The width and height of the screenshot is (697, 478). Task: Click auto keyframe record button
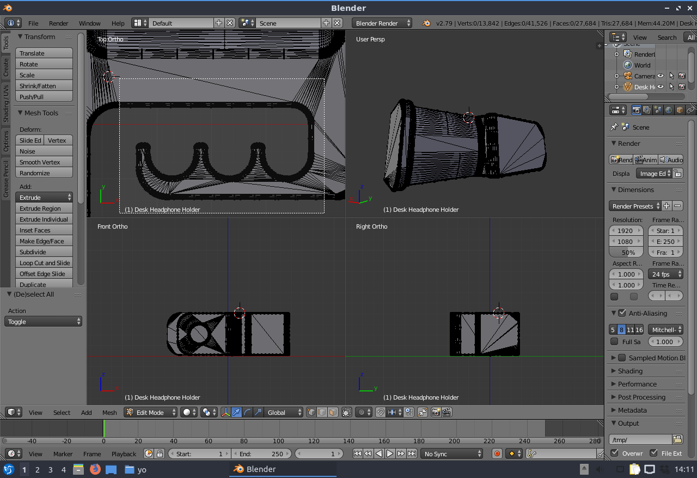pos(497,454)
